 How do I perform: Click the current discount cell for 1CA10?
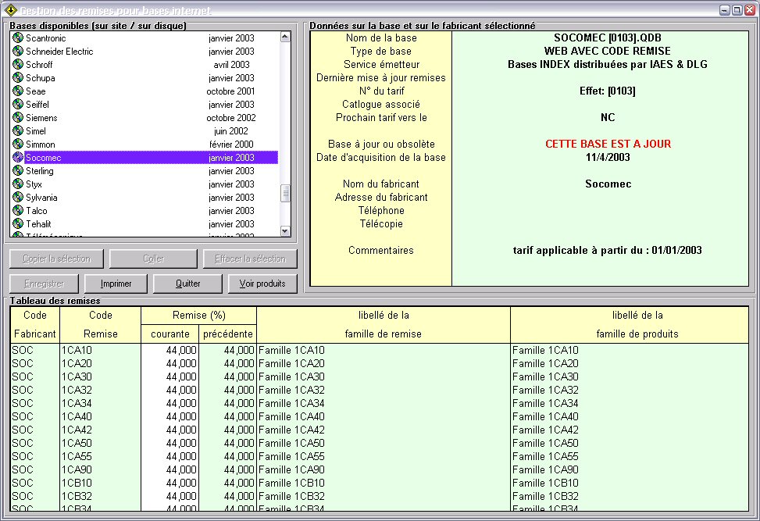[x=169, y=351]
